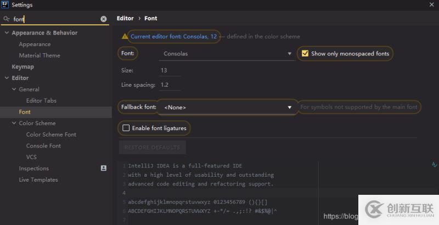Click the magnifier icon in the search box

point(7,19)
